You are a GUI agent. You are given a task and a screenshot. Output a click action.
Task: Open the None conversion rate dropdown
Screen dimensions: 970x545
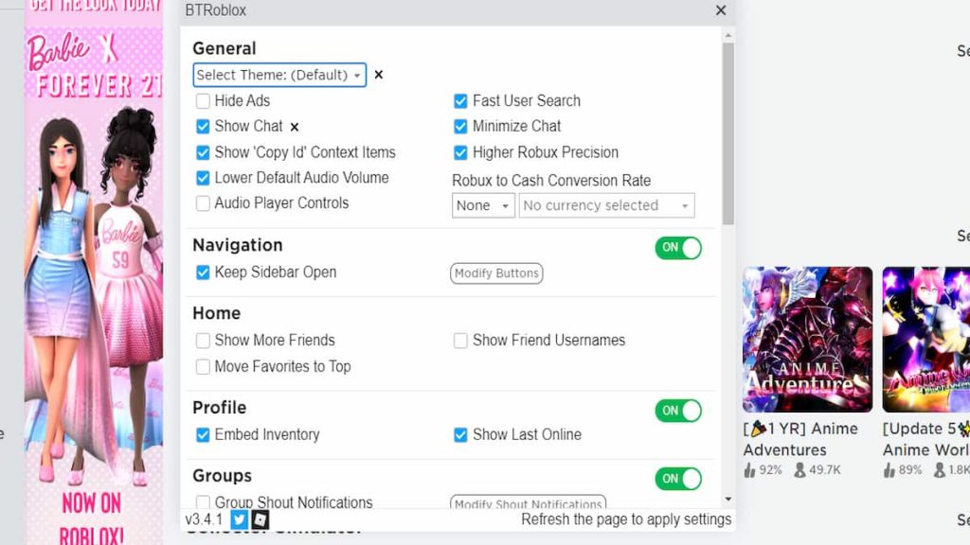point(483,205)
